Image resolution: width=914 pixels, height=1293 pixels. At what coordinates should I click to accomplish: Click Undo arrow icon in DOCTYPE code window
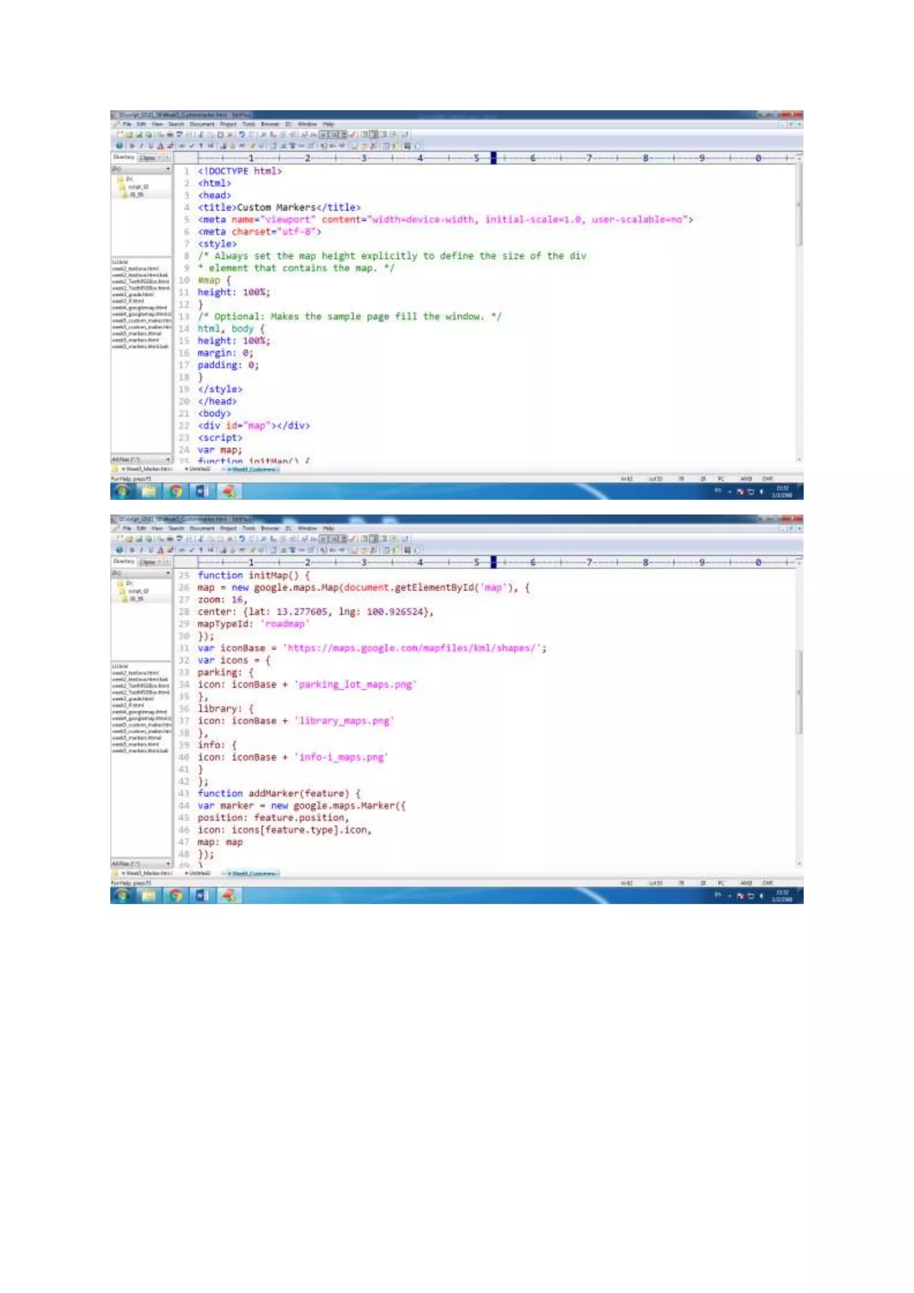[x=242, y=134]
